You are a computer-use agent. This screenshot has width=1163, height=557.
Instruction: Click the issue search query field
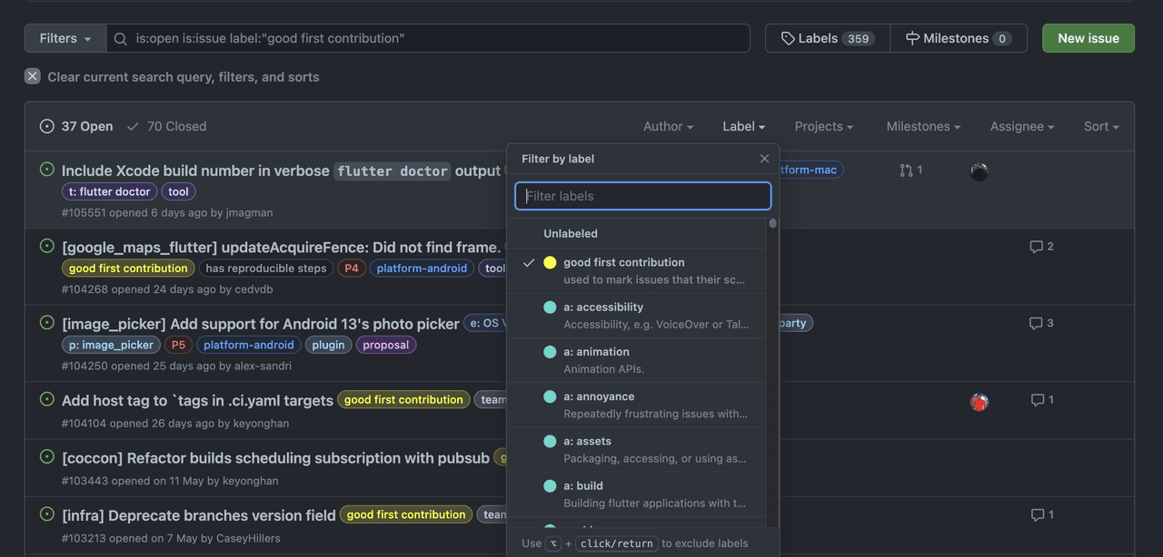coord(428,38)
